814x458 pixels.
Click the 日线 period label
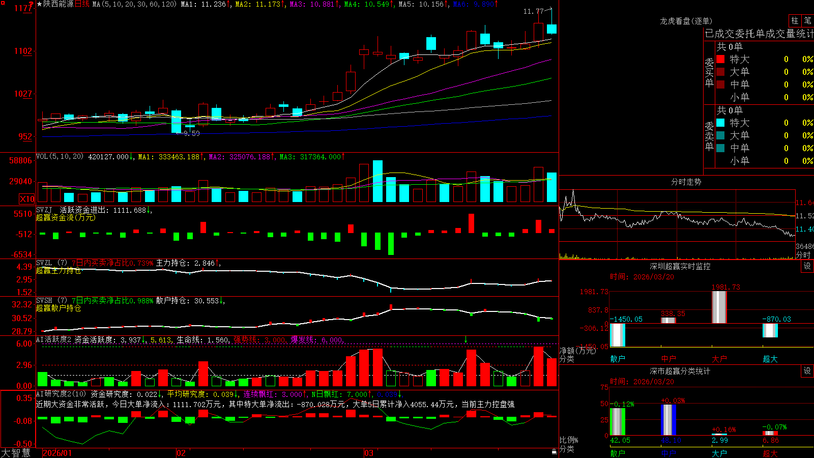[82, 4]
